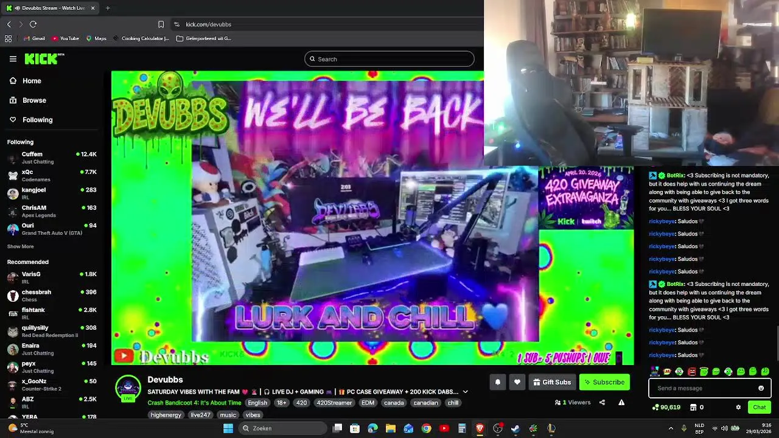Reload the page
The image size is (779, 438).
click(33, 24)
